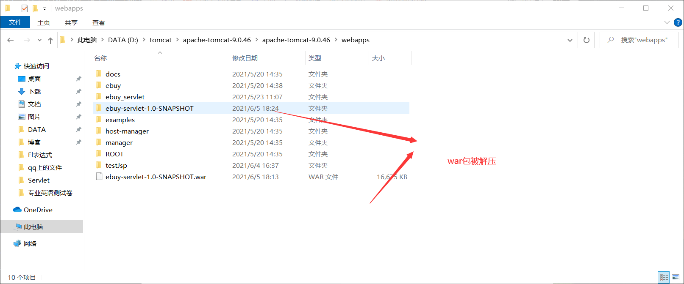Open the address bar history dropdown
Screen dimensions: 684x284
pyautogui.click(x=570, y=40)
